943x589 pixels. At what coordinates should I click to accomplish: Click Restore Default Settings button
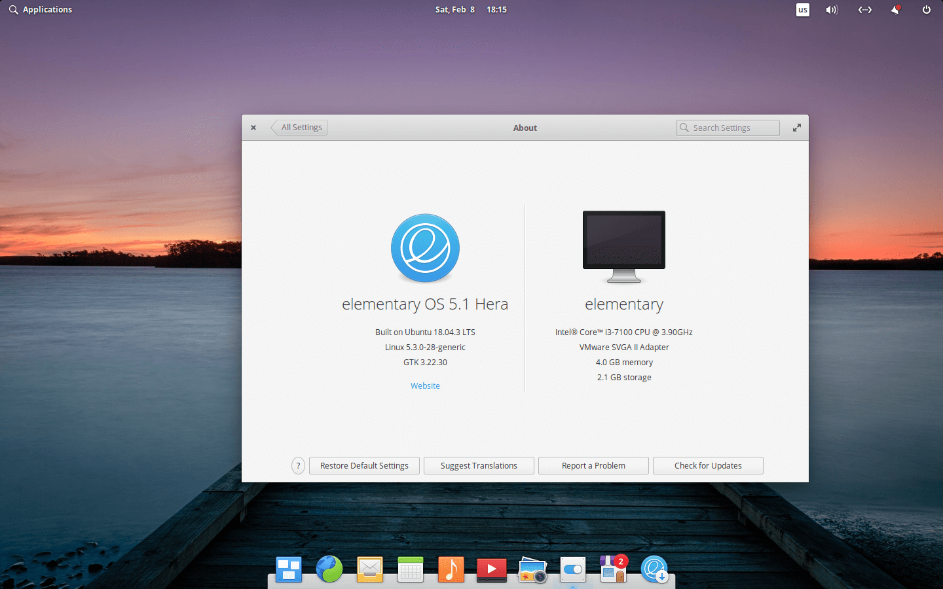click(x=364, y=465)
